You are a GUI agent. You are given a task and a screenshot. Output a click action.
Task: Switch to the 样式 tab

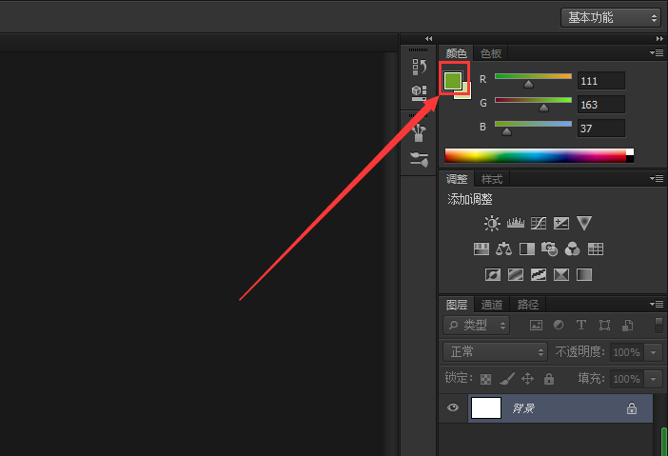(x=492, y=179)
